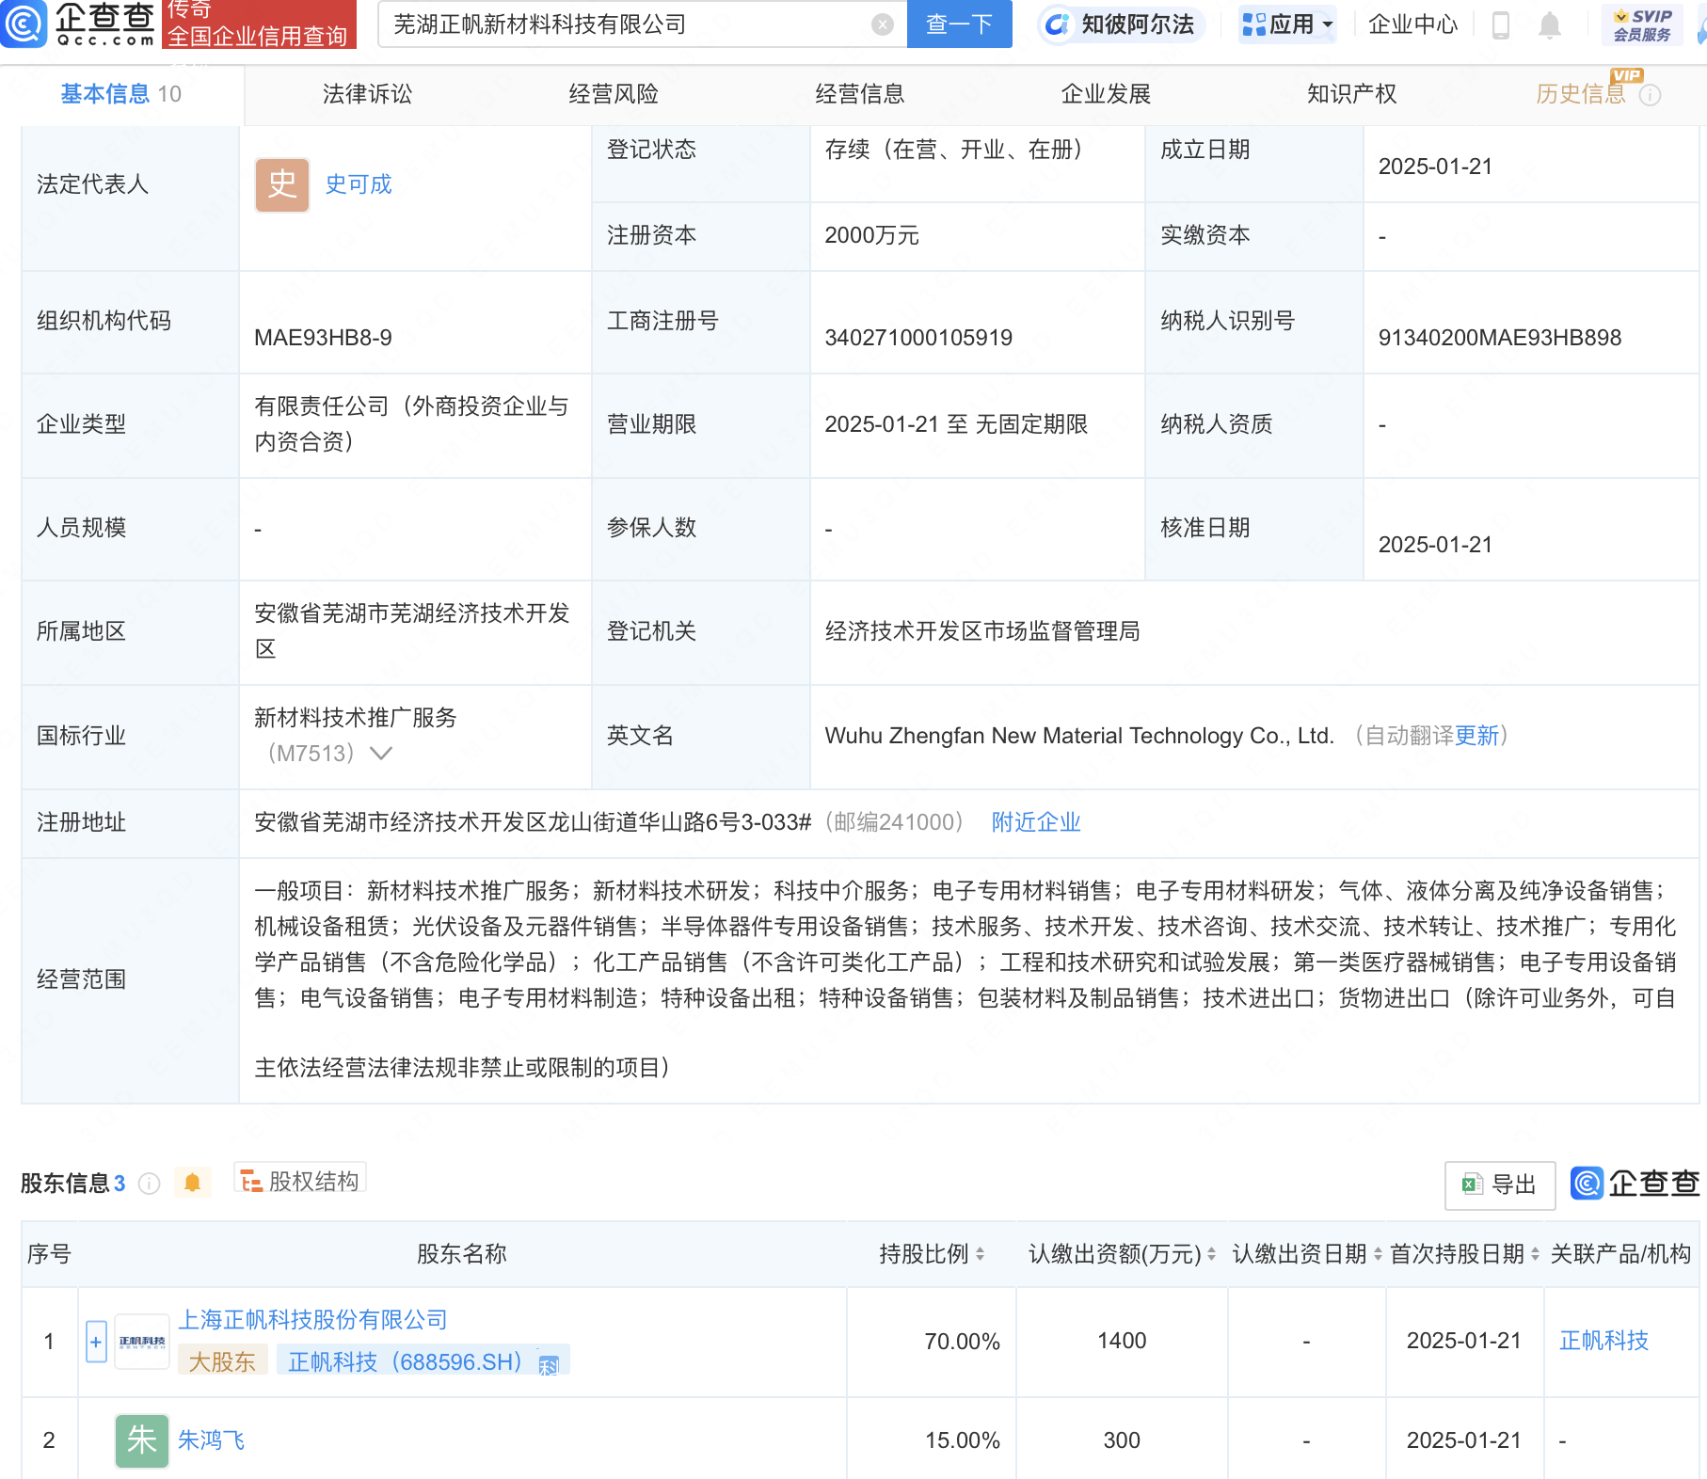Image resolution: width=1707 pixels, height=1479 pixels.
Task: Switch to 企业发展 tab
Action: tap(1107, 94)
